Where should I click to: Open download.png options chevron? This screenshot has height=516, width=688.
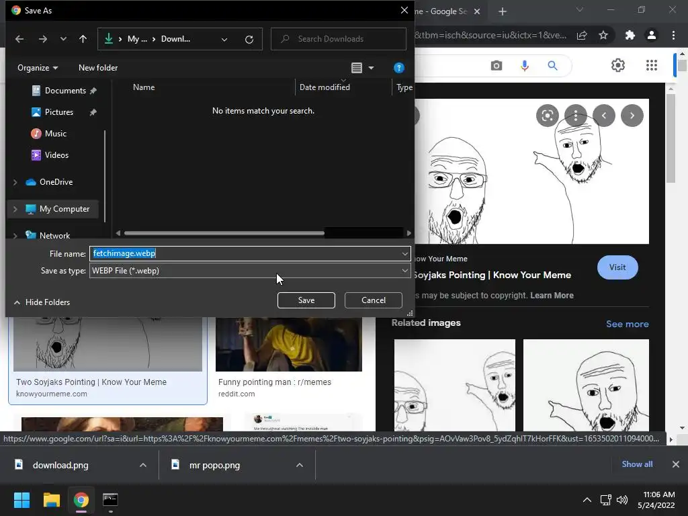143,465
